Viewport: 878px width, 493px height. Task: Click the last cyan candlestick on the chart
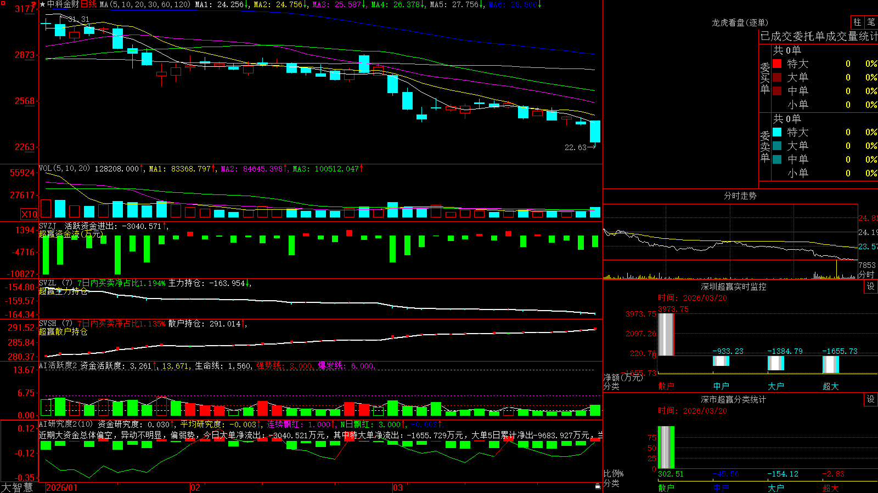click(595, 131)
